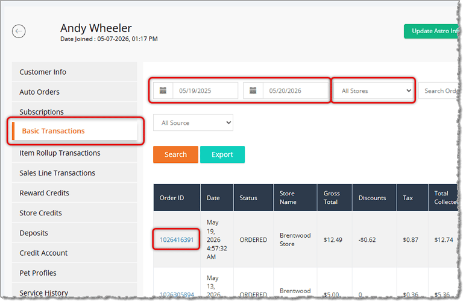Click the orange Search button
Image resolution: width=466 pixels, height=304 pixels.
click(x=175, y=154)
